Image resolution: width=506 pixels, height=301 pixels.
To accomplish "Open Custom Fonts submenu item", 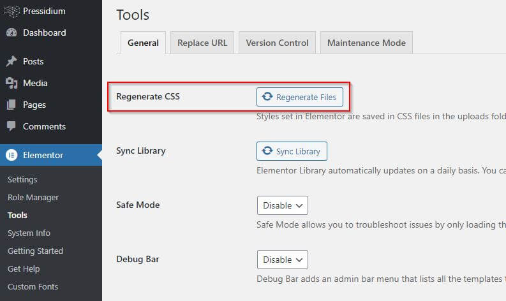I will (x=33, y=287).
